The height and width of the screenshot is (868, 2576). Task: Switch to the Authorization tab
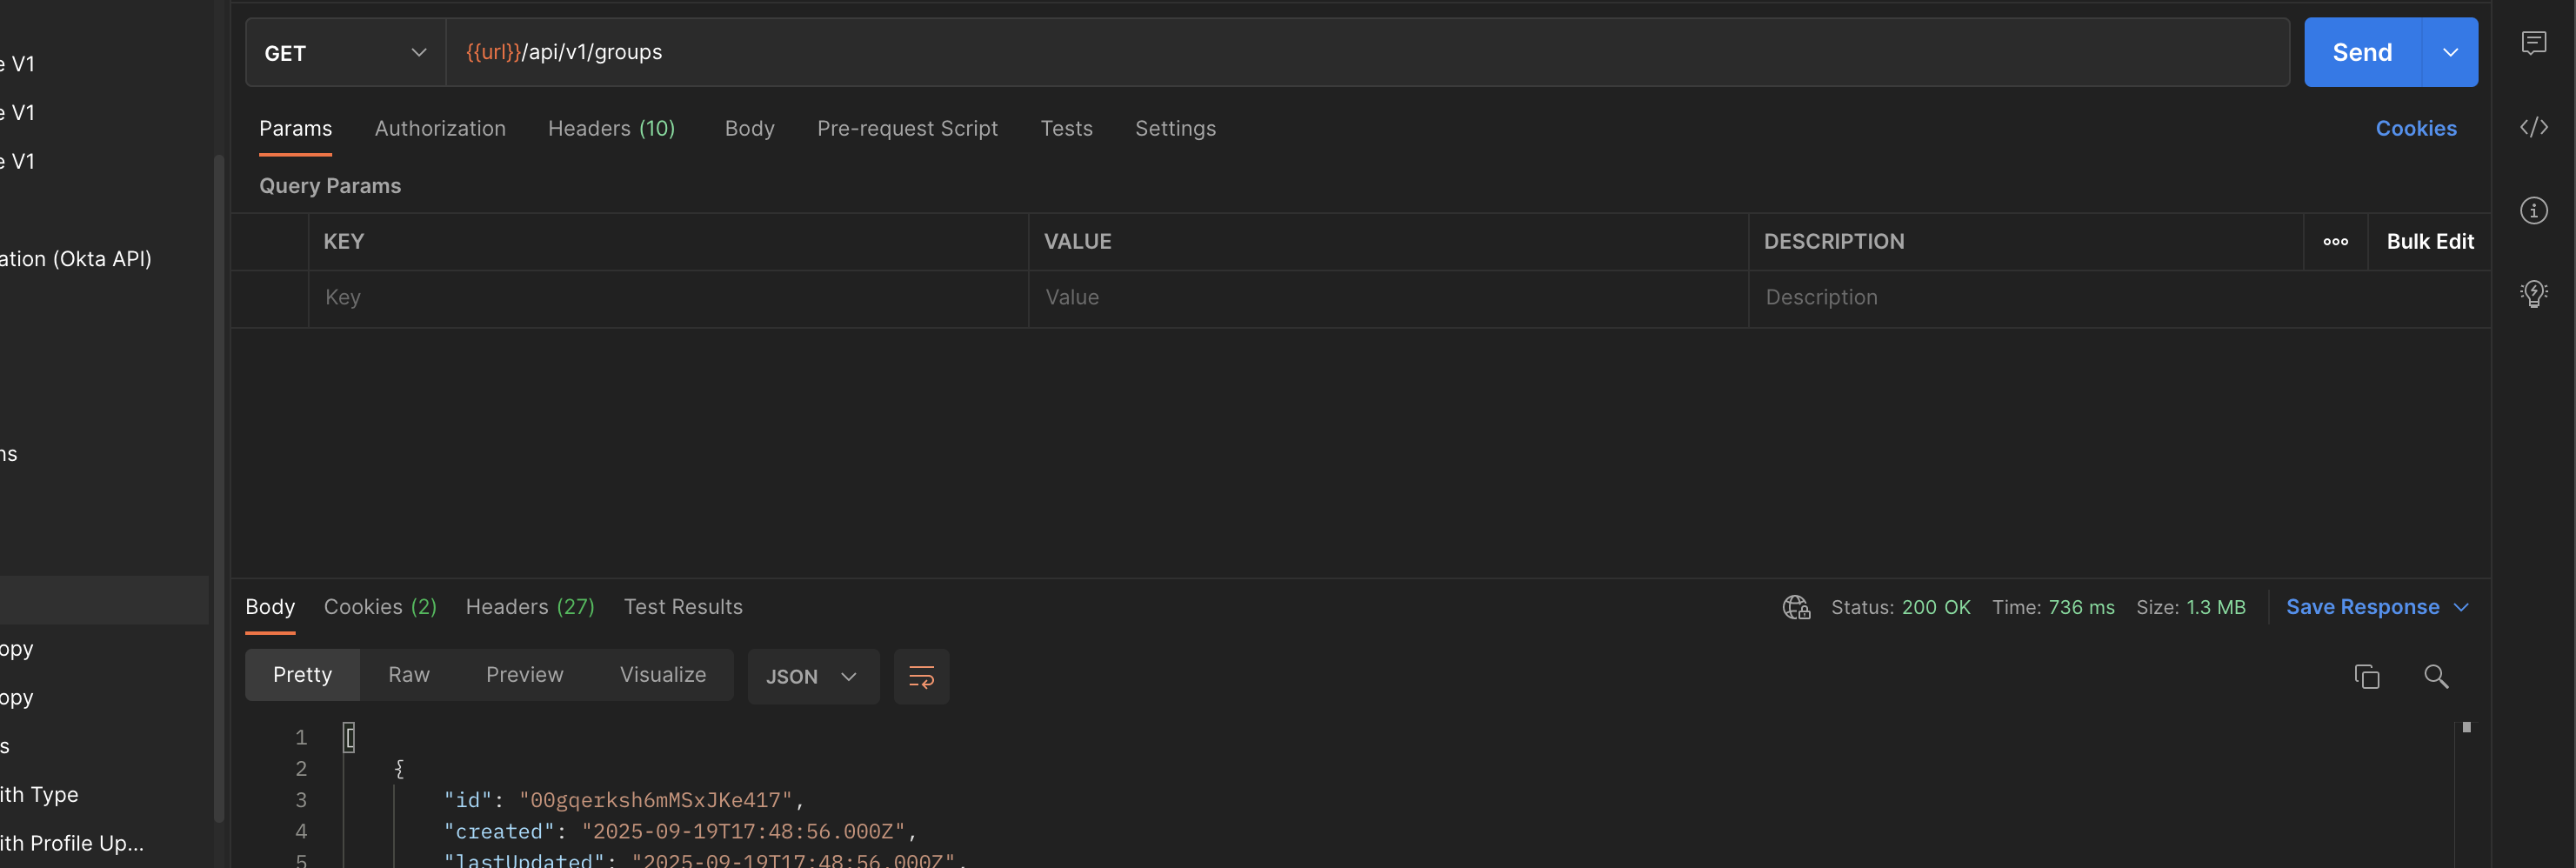(440, 129)
